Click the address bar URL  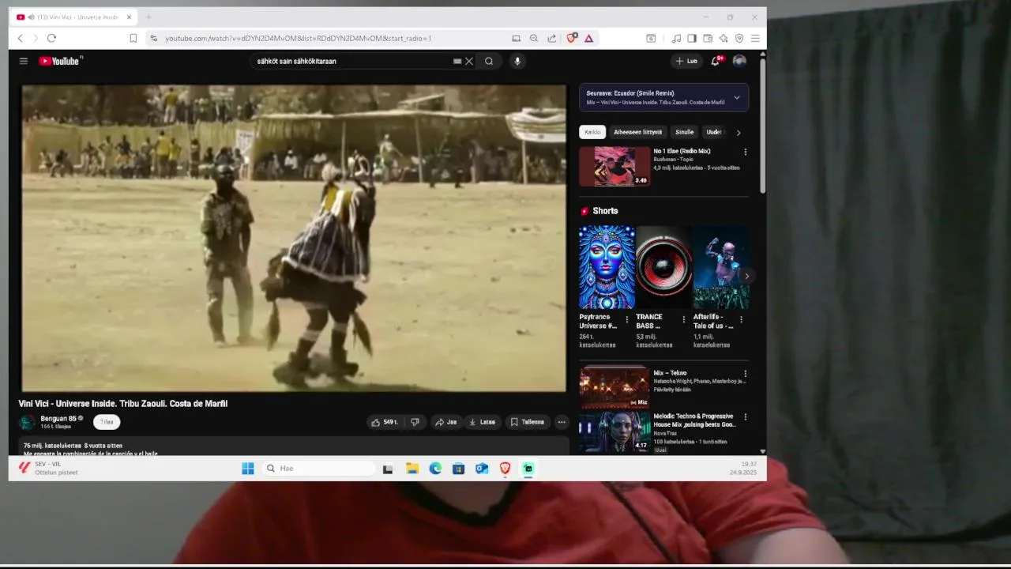[299, 38]
